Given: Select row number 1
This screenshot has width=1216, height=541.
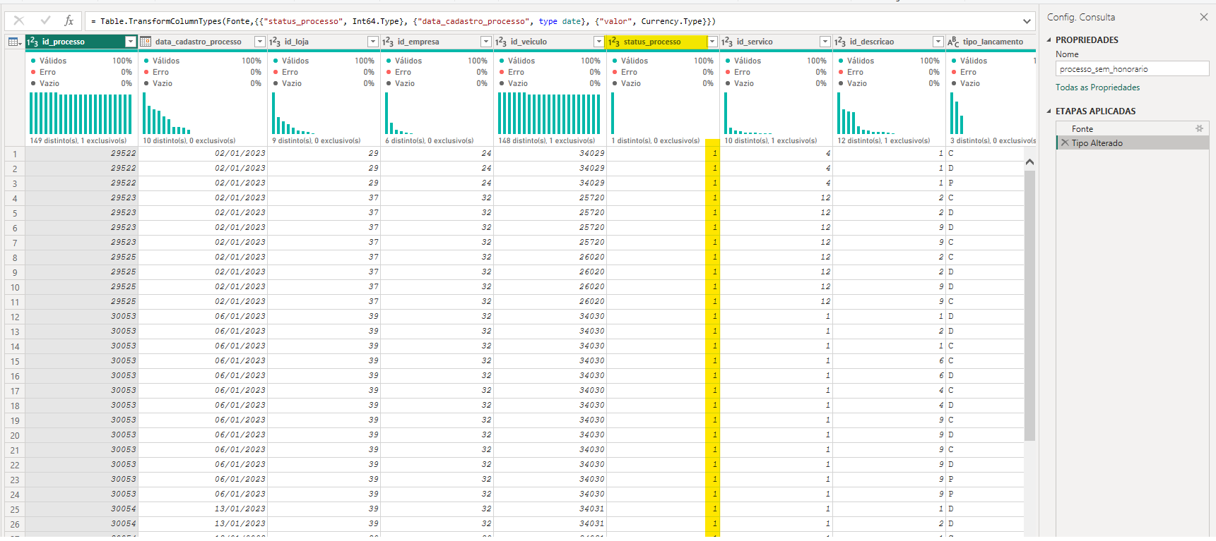Looking at the screenshot, I should [x=14, y=153].
